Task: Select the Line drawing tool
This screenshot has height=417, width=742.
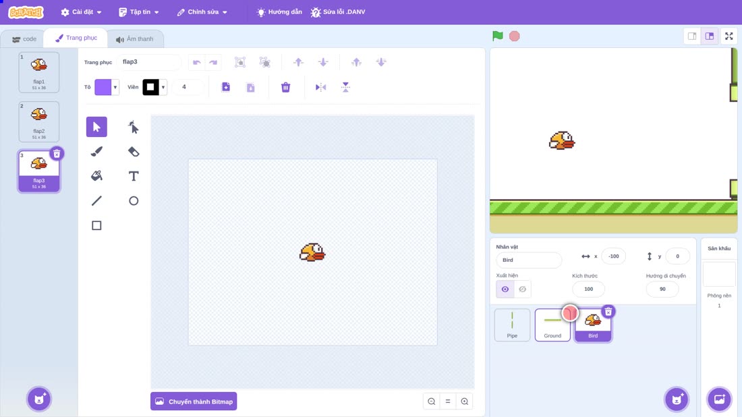Action: tap(96, 200)
